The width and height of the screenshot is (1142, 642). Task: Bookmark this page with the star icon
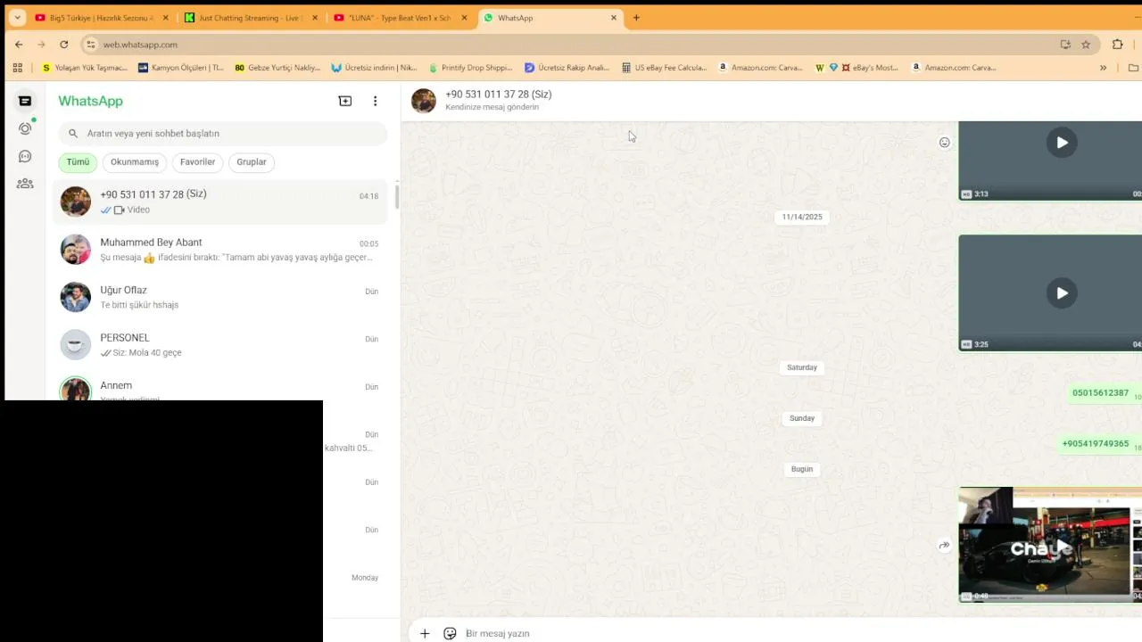pyautogui.click(x=1086, y=45)
